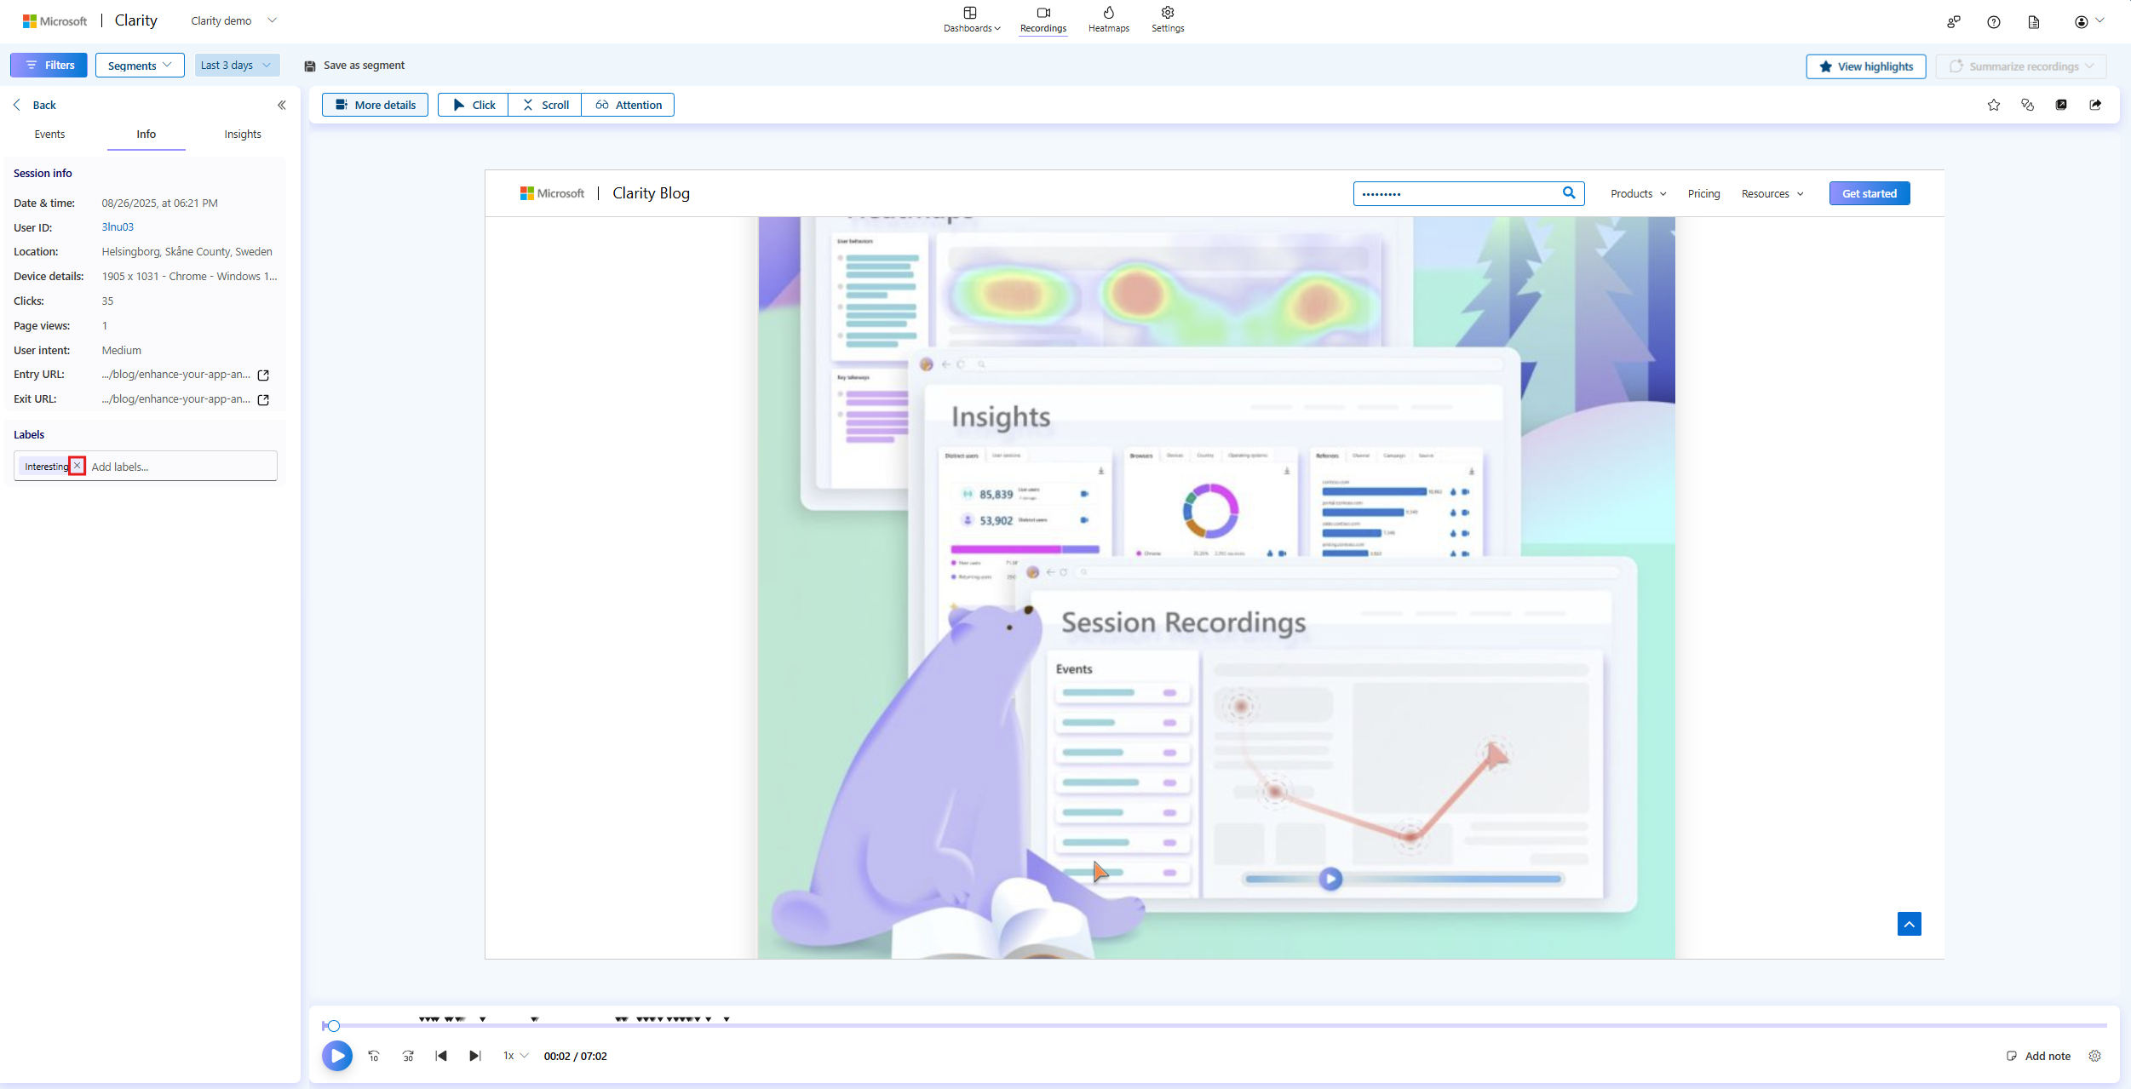This screenshot has height=1089, width=2131.
Task: Click the Clarity Blog title
Action: (651, 193)
